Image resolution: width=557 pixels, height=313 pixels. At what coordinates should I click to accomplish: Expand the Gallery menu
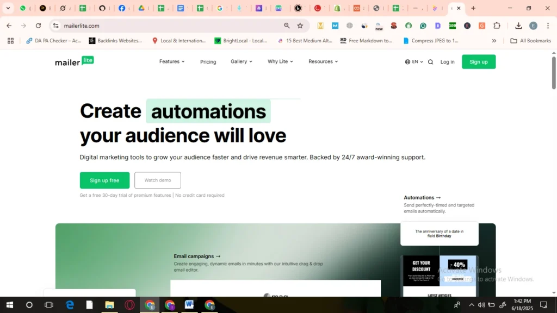click(242, 61)
